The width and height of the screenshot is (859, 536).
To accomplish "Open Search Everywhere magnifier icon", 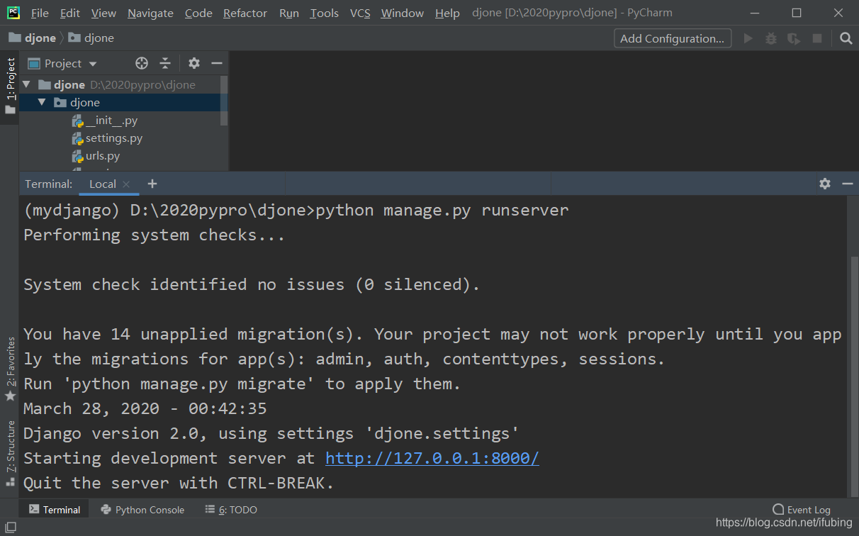I will tap(846, 38).
